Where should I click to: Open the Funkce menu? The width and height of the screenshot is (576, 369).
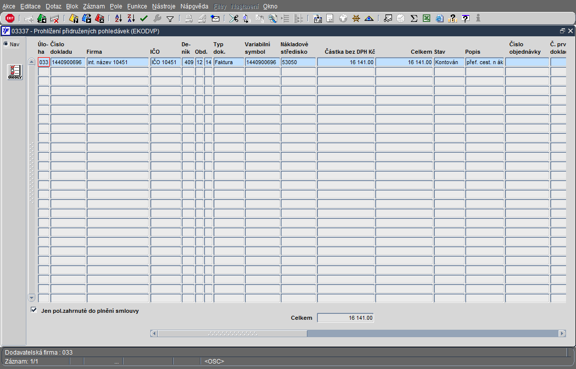[137, 6]
